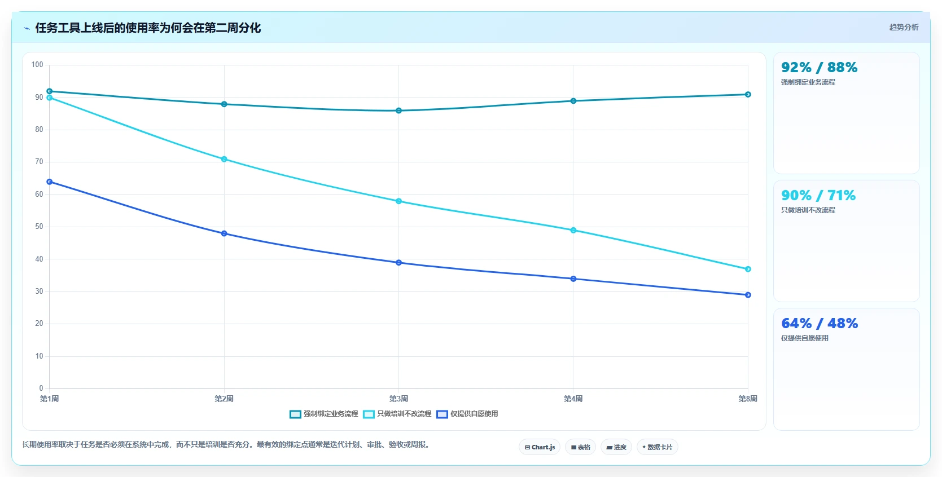Image resolution: width=942 pixels, height=477 pixels.
Task: Click the y-axis tick label 70
Action: click(x=39, y=162)
